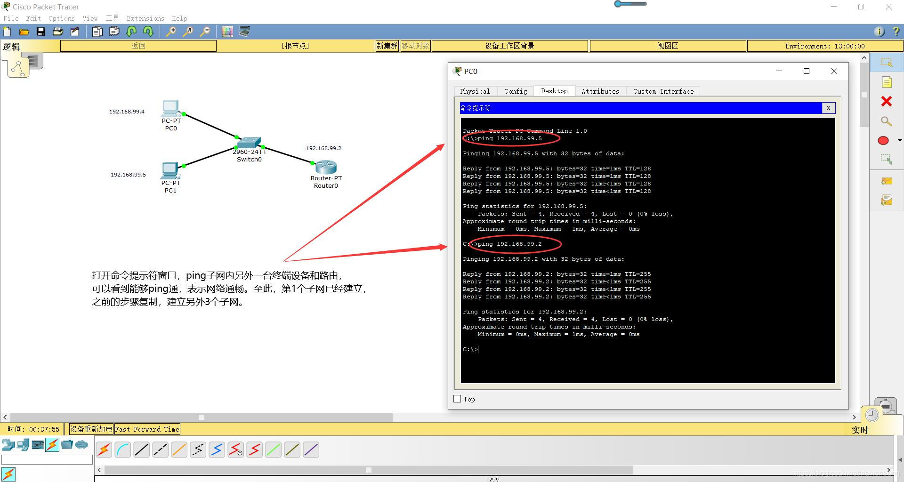
Task: Open the red circle shape dropdown arrow
Action: (900, 140)
